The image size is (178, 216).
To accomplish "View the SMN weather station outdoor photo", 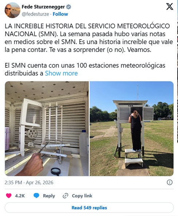I will 131,129.
